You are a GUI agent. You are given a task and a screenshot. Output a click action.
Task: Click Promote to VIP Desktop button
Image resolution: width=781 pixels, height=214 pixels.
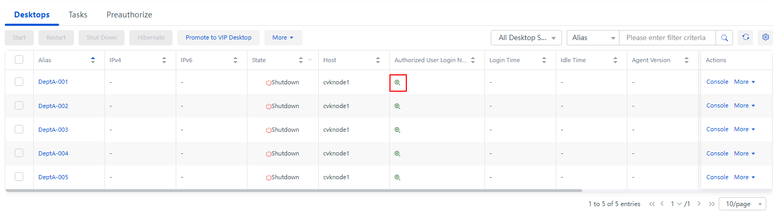pyautogui.click(x=218, y=37)
